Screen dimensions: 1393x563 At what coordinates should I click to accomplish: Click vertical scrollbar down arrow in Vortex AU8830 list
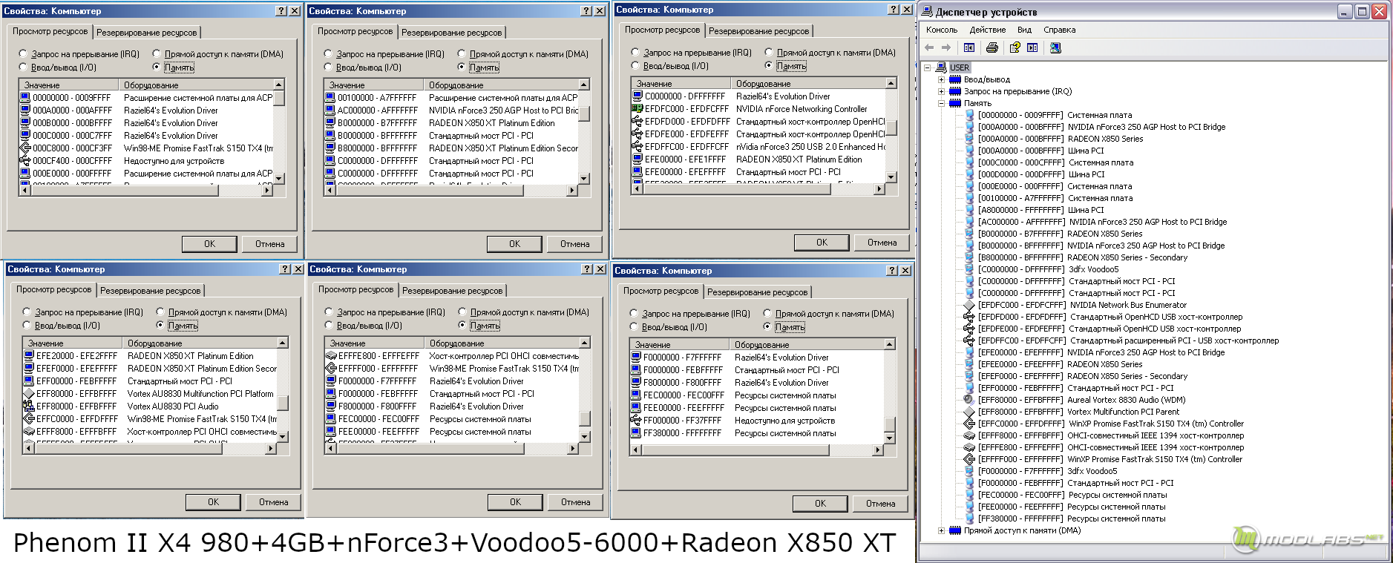pos(282,437)
